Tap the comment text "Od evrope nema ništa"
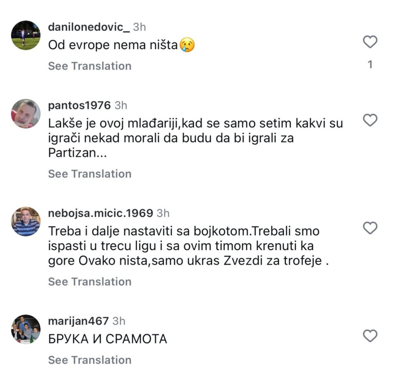This screenshot has width=396, height=385. (113, 45)
